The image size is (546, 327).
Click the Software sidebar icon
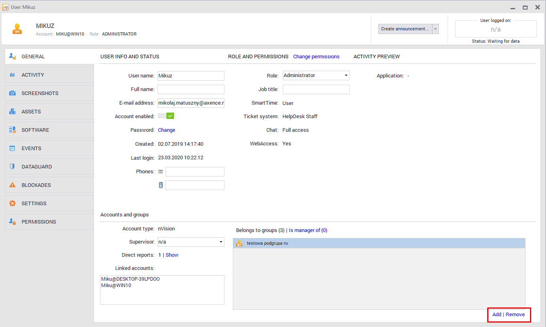(12, 130)
